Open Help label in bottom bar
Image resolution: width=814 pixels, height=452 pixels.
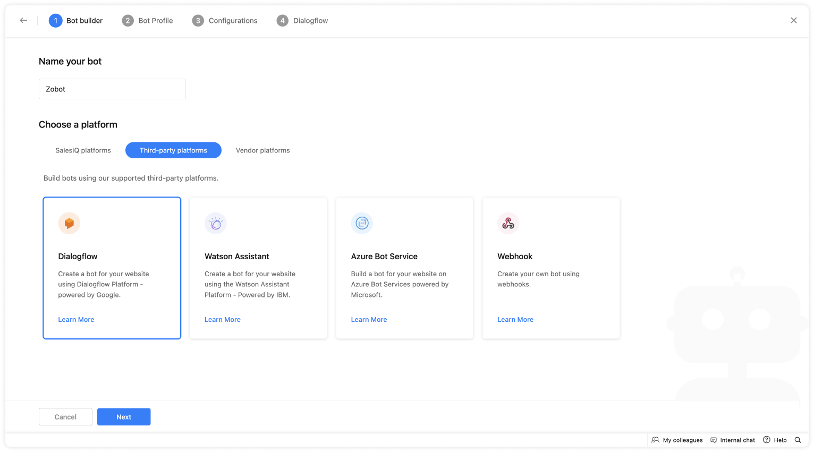click(x=780, y=440)
